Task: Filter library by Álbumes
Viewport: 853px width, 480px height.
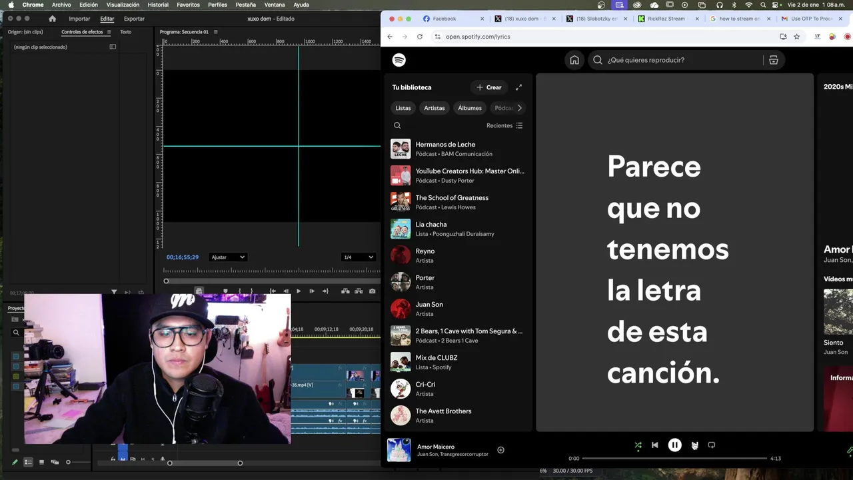Action: 470,108
